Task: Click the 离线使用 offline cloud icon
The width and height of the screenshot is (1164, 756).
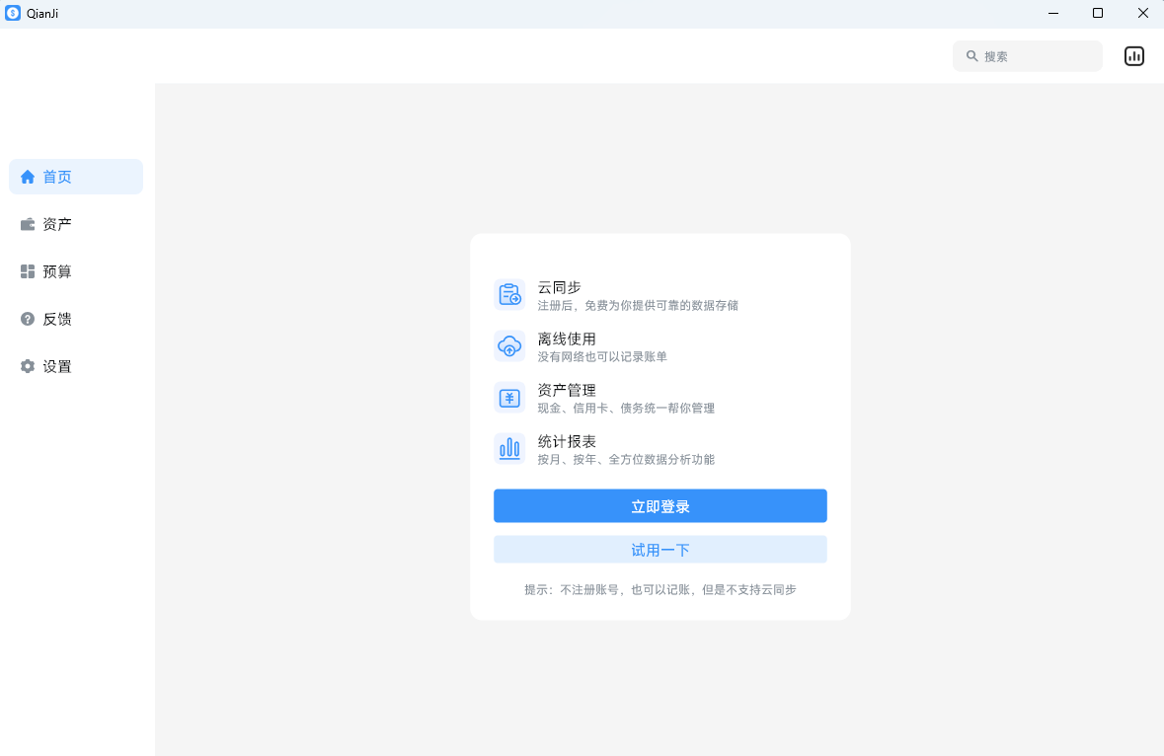Action: pyautogui.click(x=509, y=345)
